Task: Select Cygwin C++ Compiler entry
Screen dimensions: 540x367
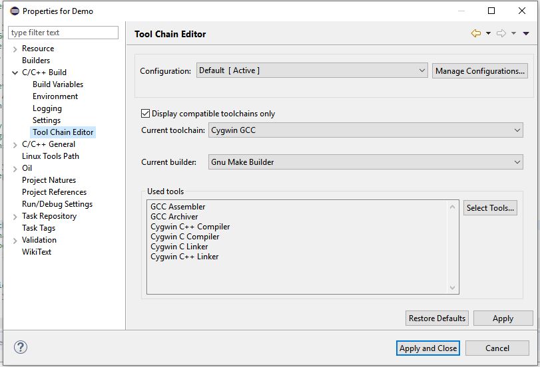Action: click(x=190, y=227)
